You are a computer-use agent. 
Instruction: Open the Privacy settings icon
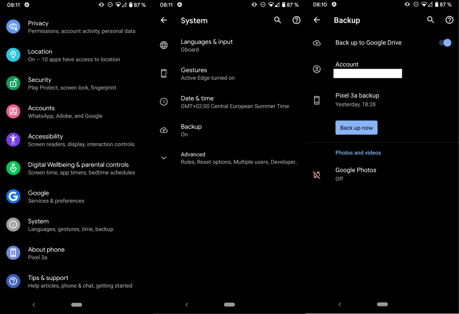click(13, 27)
